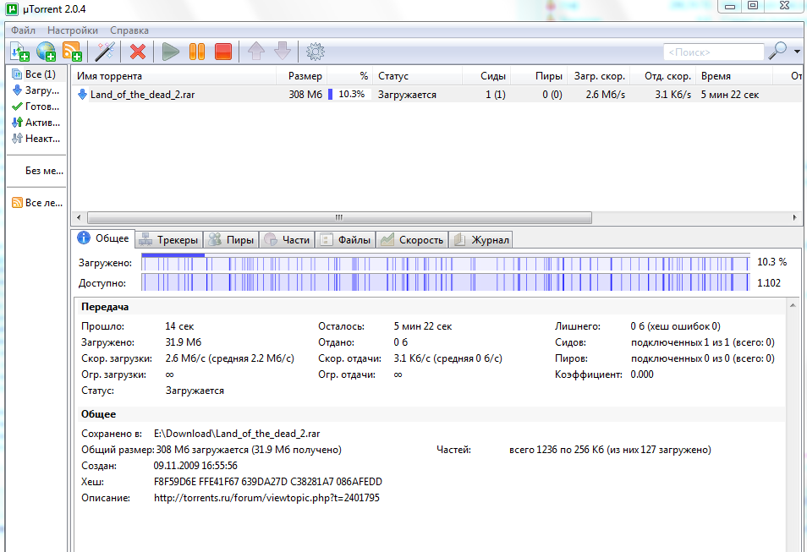Screen dimensions: 807x552
Task: Open the search engine dropdown arrow
Action: coord(797,52)
